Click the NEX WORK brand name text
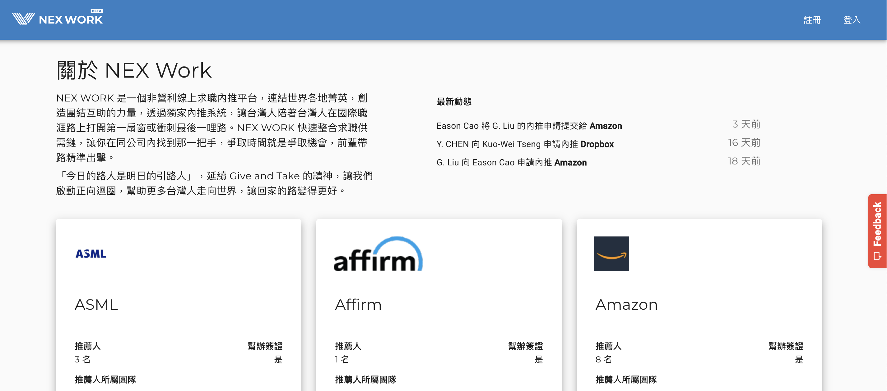Image resolution: width=887 pixels, height=391 pixels. click(x=71, y=20)
